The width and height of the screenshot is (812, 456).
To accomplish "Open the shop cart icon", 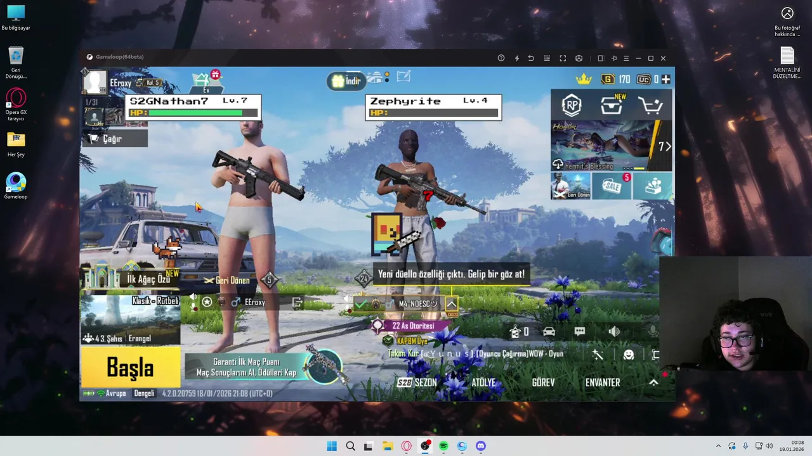I will click(651, 105).
